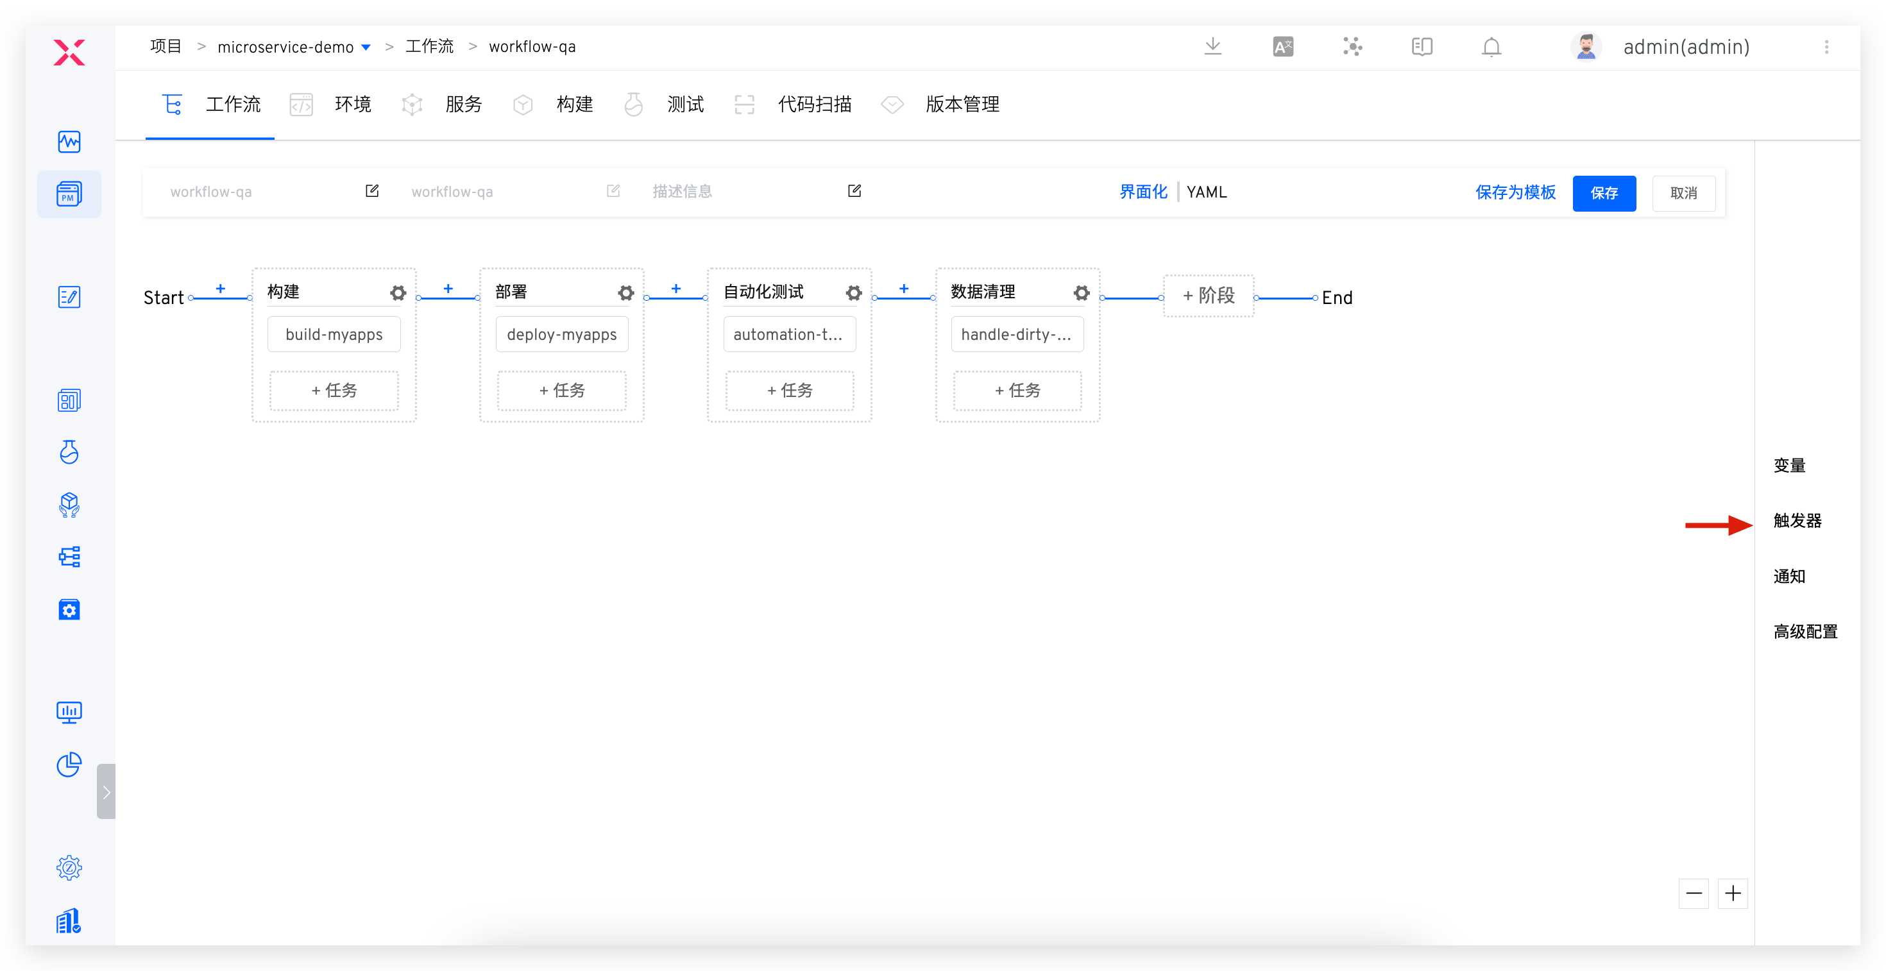Open the dashboard panels sidebar icon
This screenshot has width=1886, height=971.
click(x=69, y=400)
